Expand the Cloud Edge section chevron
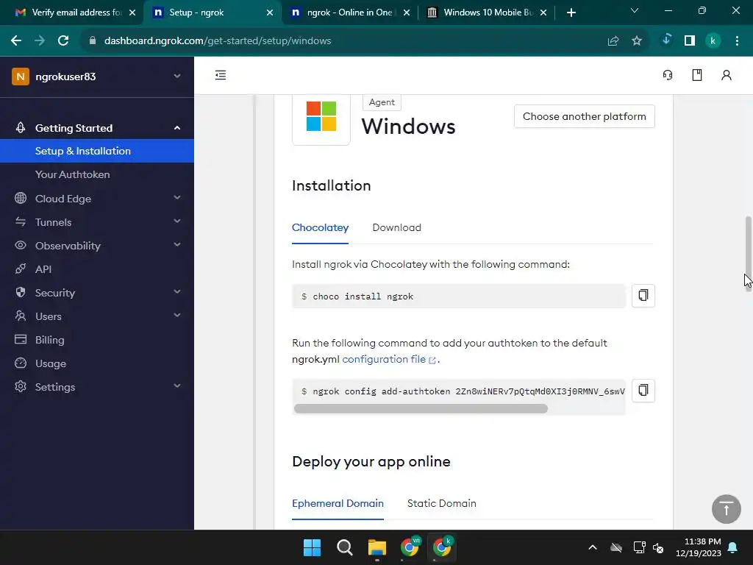 coord(177,197)
